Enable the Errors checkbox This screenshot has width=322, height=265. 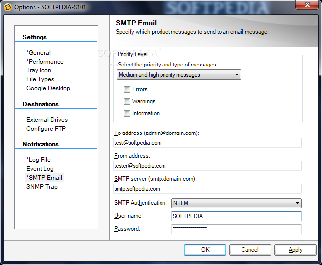click(x=127, y=90)
